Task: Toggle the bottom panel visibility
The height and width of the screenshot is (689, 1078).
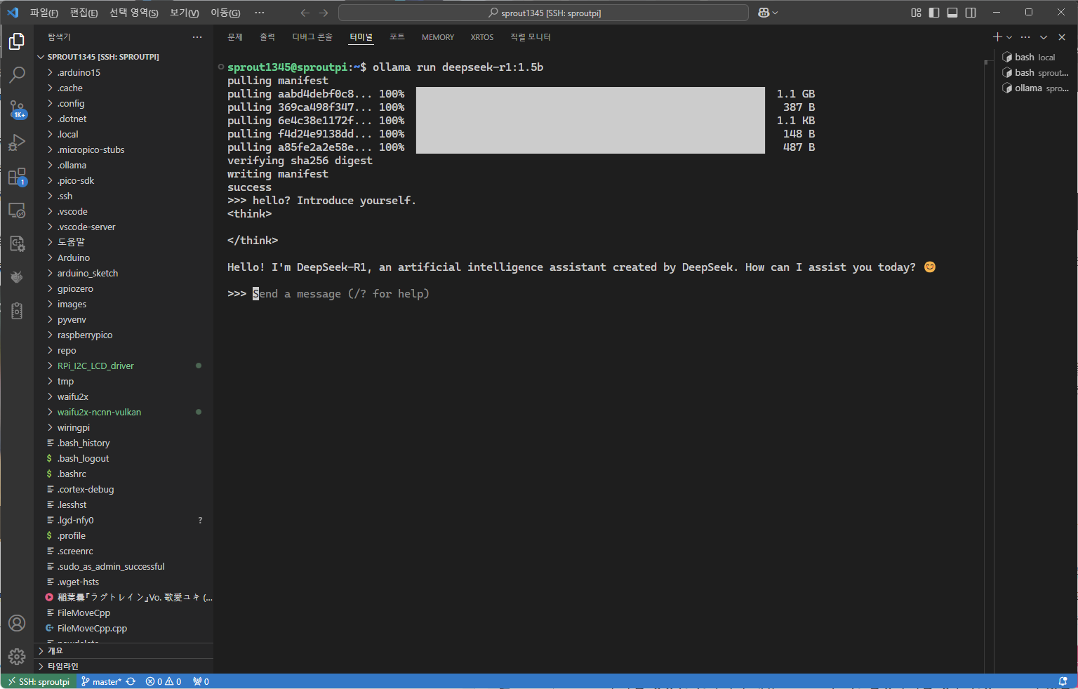Action: click(x=952, y=13)
